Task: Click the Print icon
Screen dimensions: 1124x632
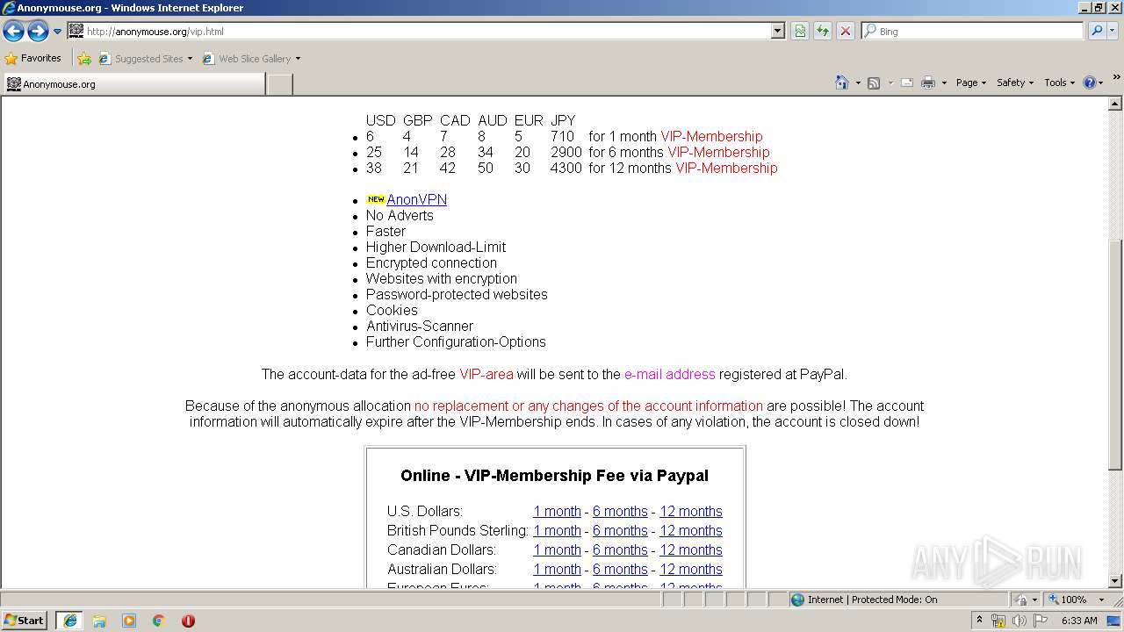Action: (928, 83)
